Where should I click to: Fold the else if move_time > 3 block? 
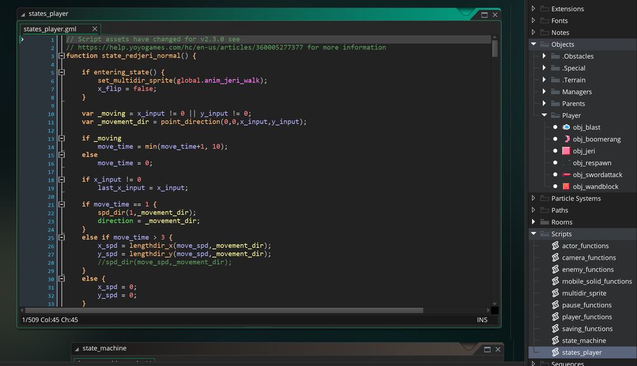point(62,237)
